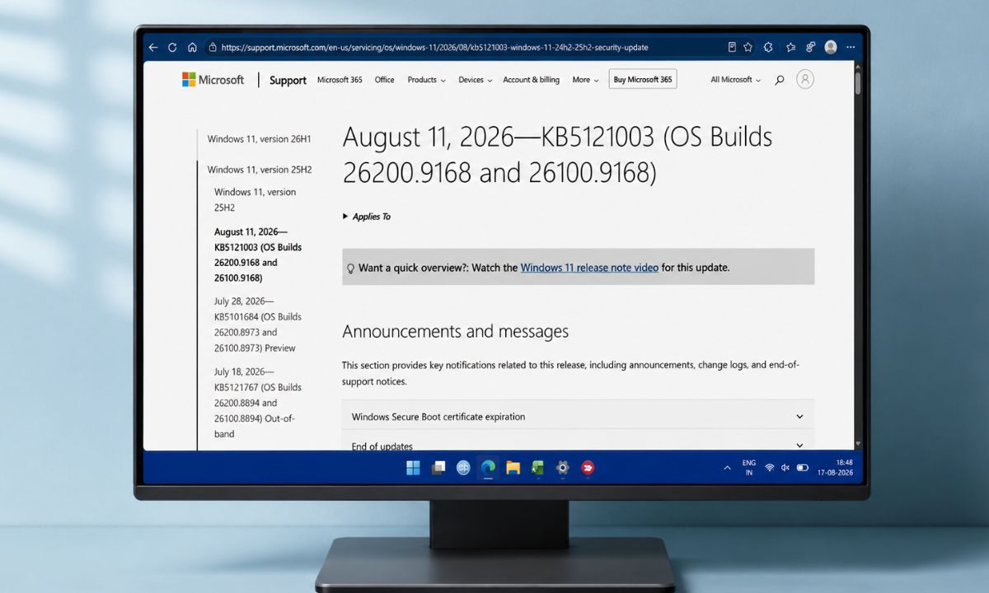Open File Explorer from the taskbar
The width and height of the screenshot is (989, 593).
513,468
